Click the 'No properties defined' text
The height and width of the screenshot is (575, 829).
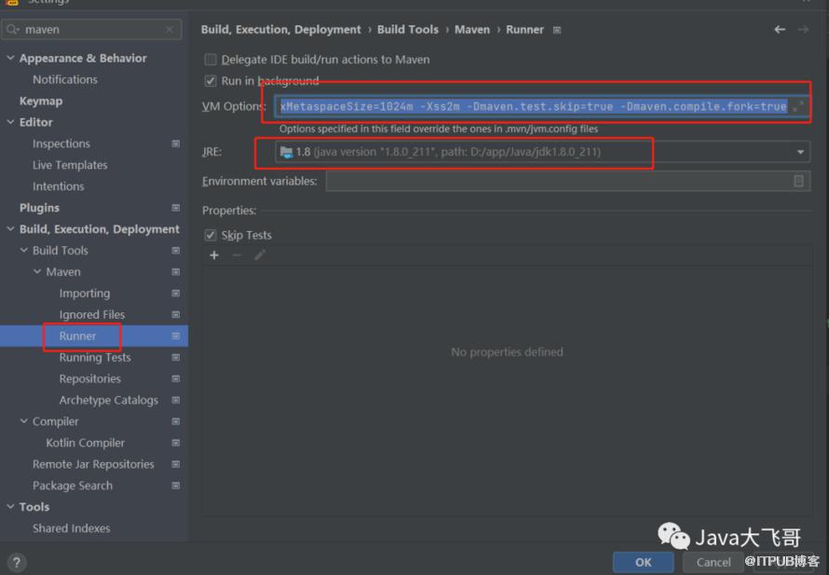click(507, 352)
